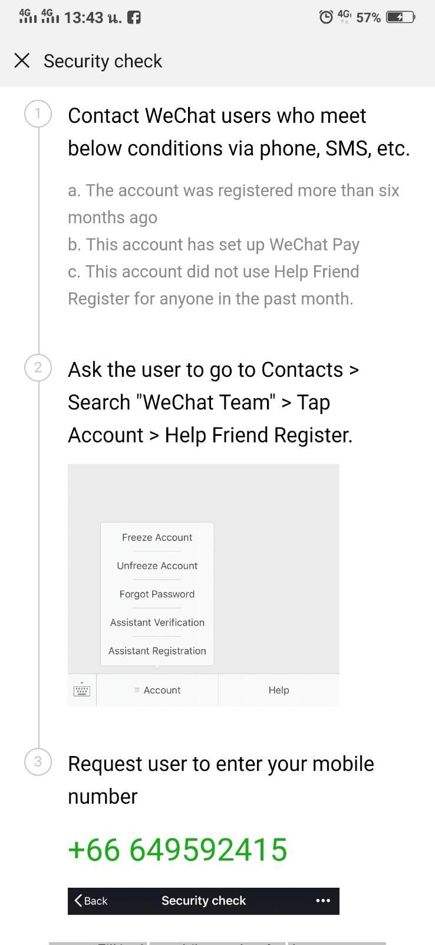Tap the step 3 circle marker
The image size is (435, 945).
click(38, 761)
